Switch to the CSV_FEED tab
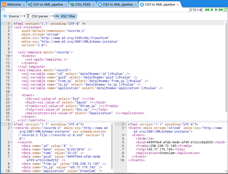Image resolution: width=228 pixels, height=174 pixels. (81, 4)
